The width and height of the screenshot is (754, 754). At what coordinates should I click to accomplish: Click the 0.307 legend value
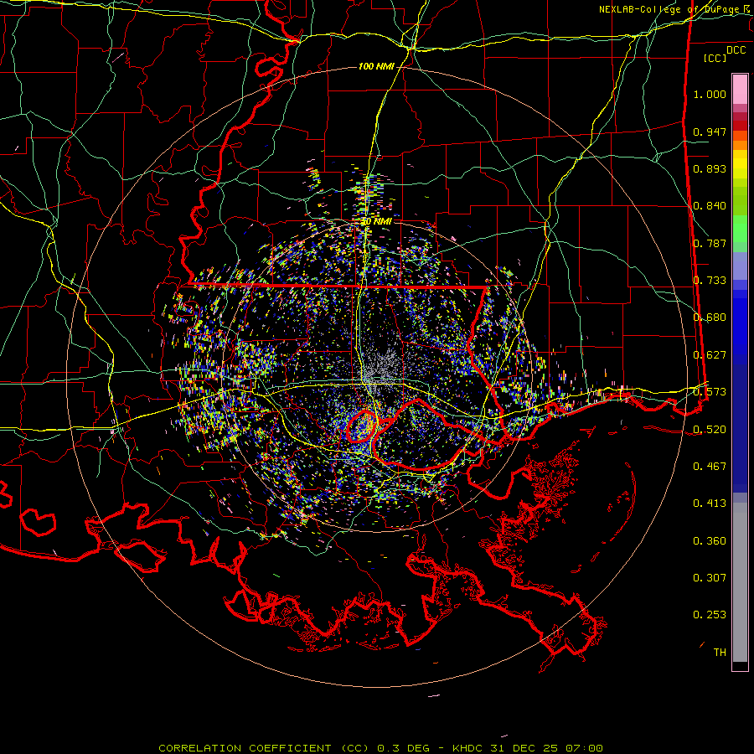click(710, 578)
